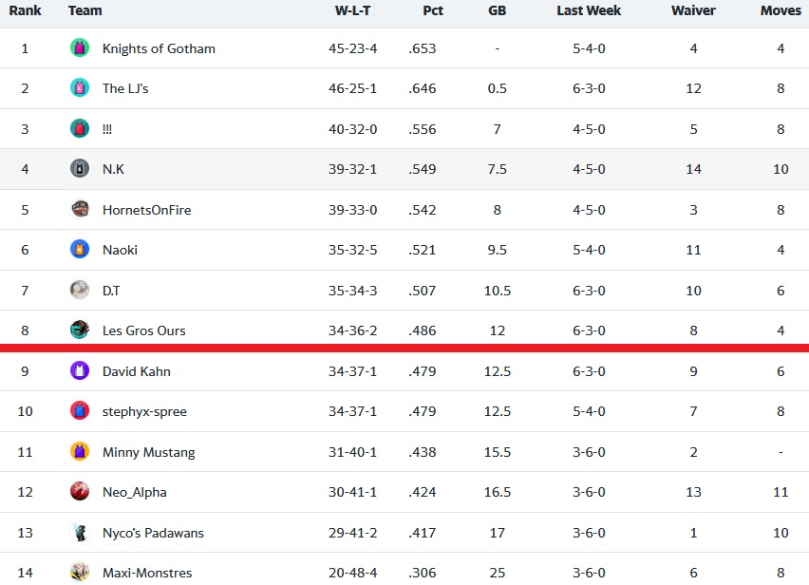Open the stephyx-spree team link
This screenshot has height=585, width=809.
tap(144, 411)
